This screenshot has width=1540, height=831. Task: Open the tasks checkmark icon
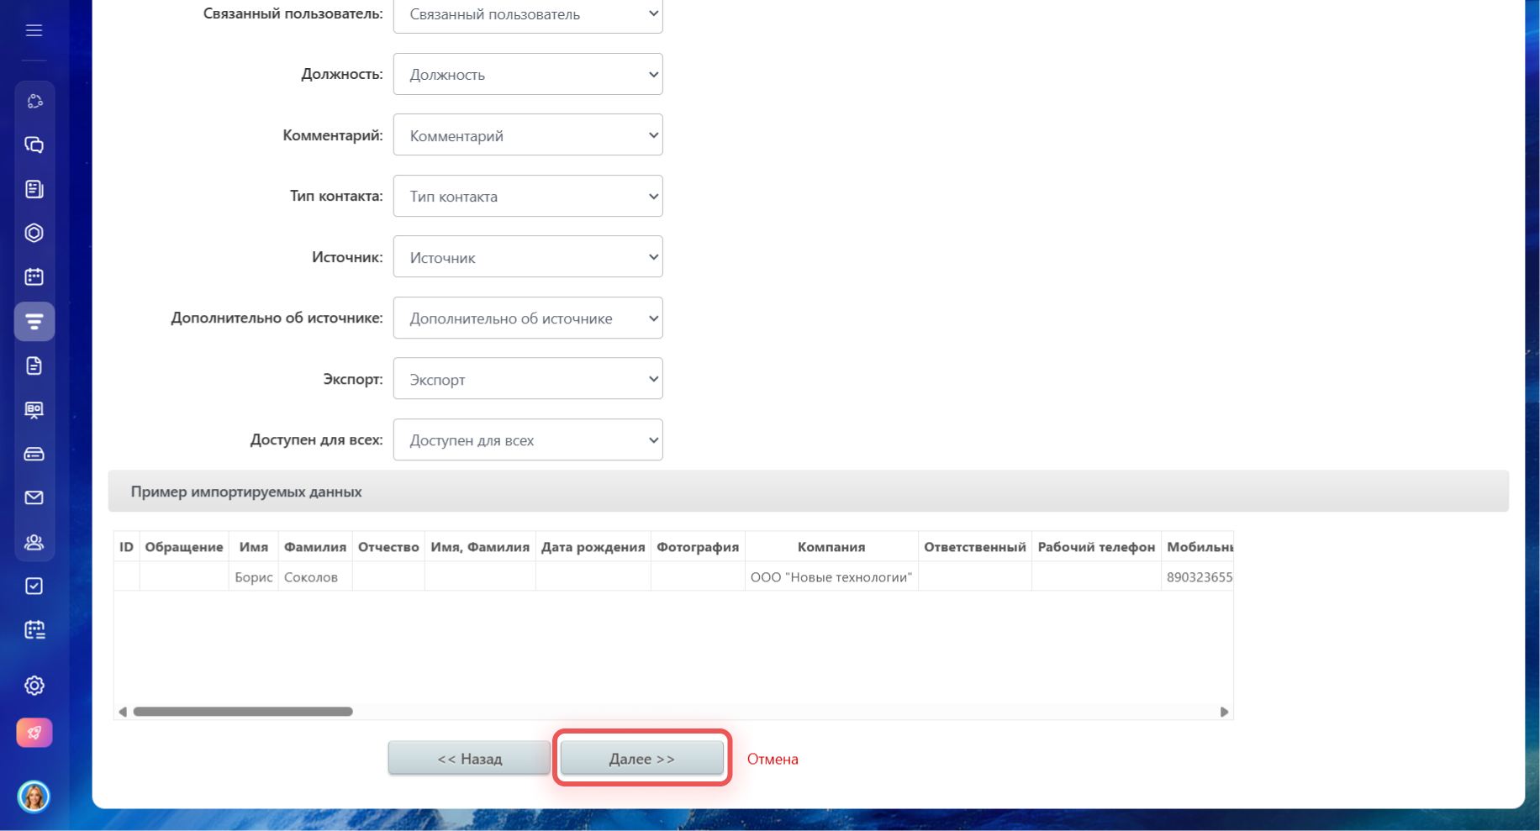coord(34,586)
